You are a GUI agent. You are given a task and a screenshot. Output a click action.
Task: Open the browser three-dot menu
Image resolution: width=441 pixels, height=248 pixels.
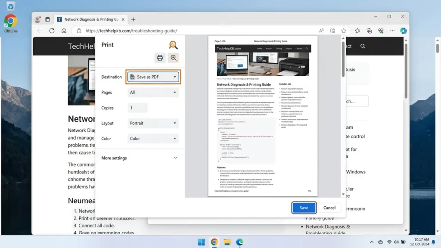(x=392, y=31)
